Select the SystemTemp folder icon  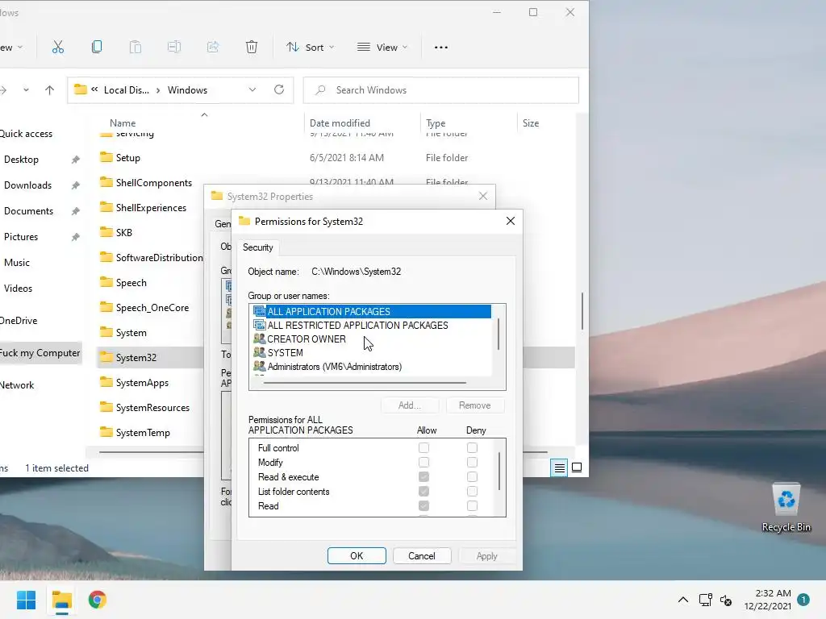coord(106,432)
